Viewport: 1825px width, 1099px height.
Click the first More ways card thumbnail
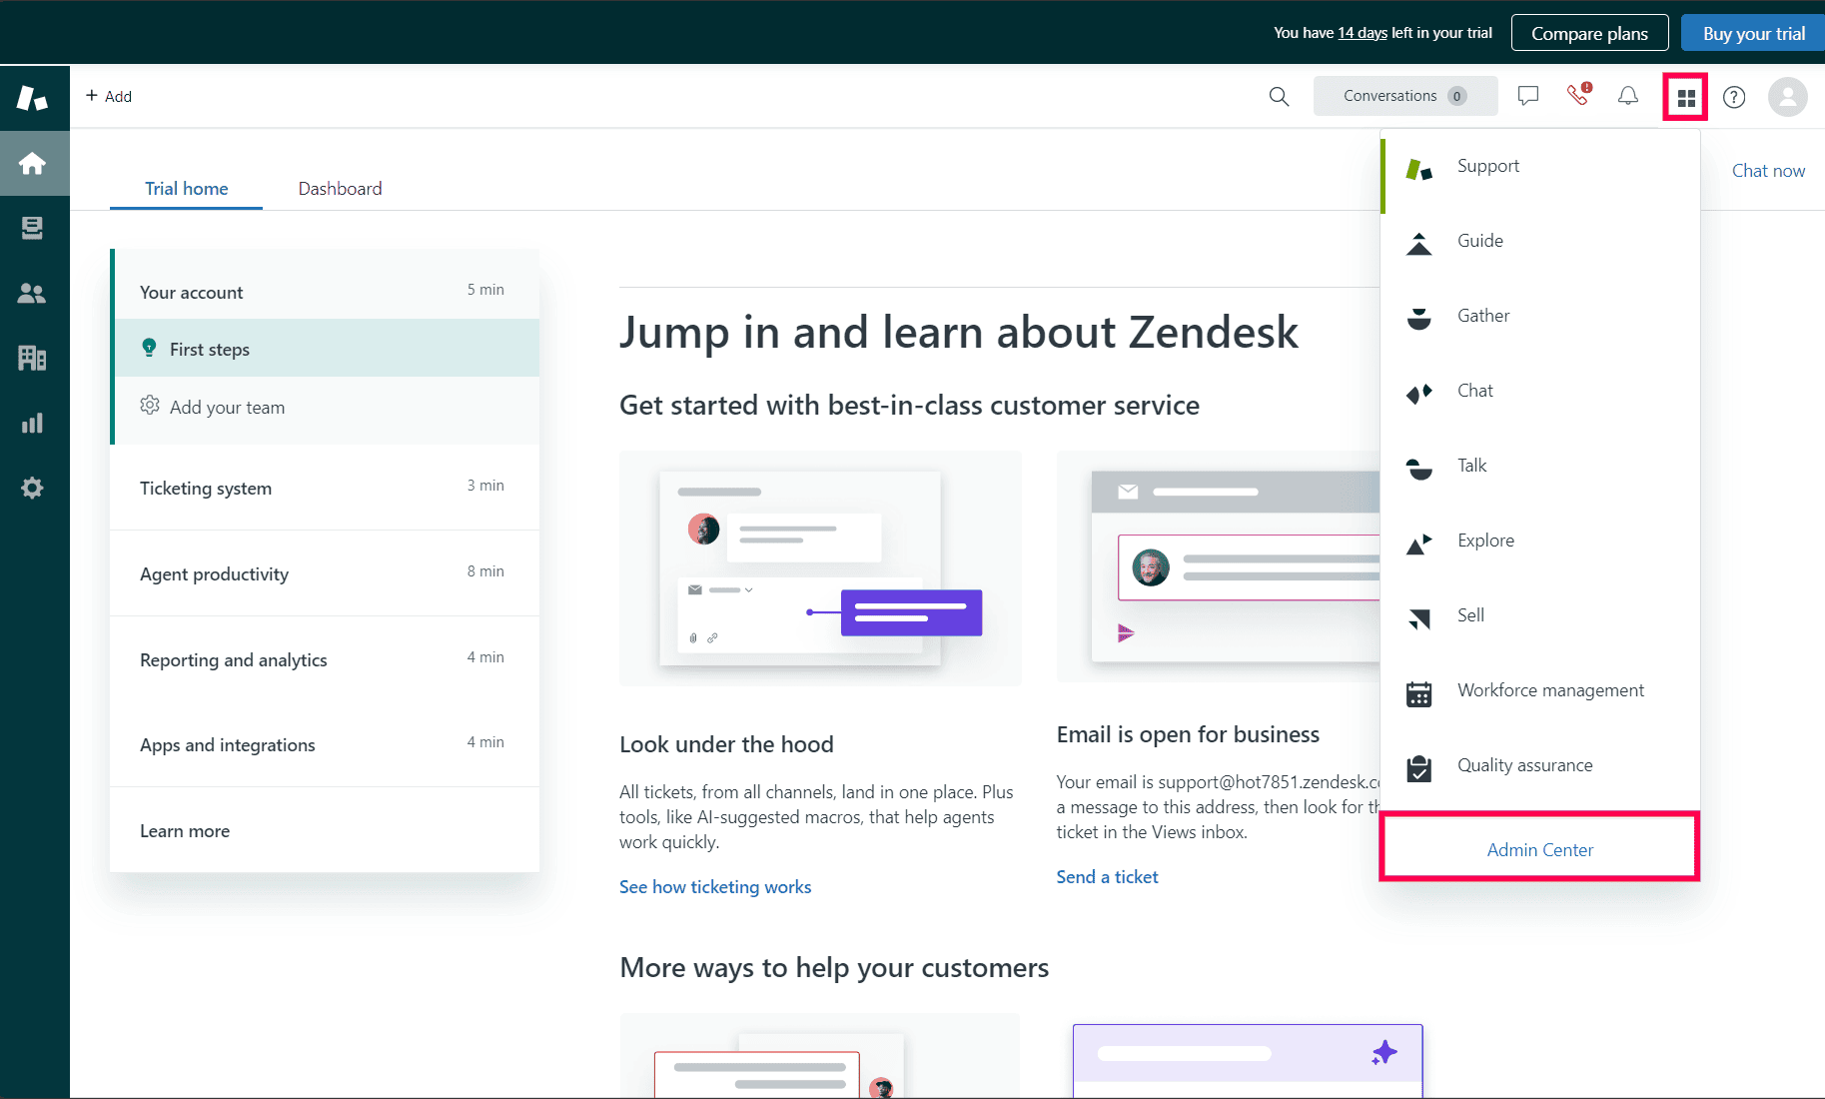[x=820, y=1056]
